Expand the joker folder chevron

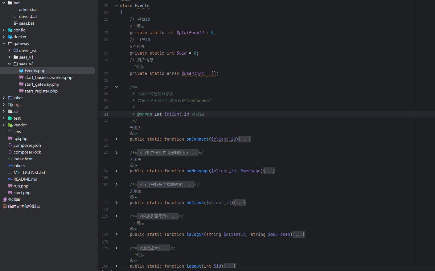4,98
